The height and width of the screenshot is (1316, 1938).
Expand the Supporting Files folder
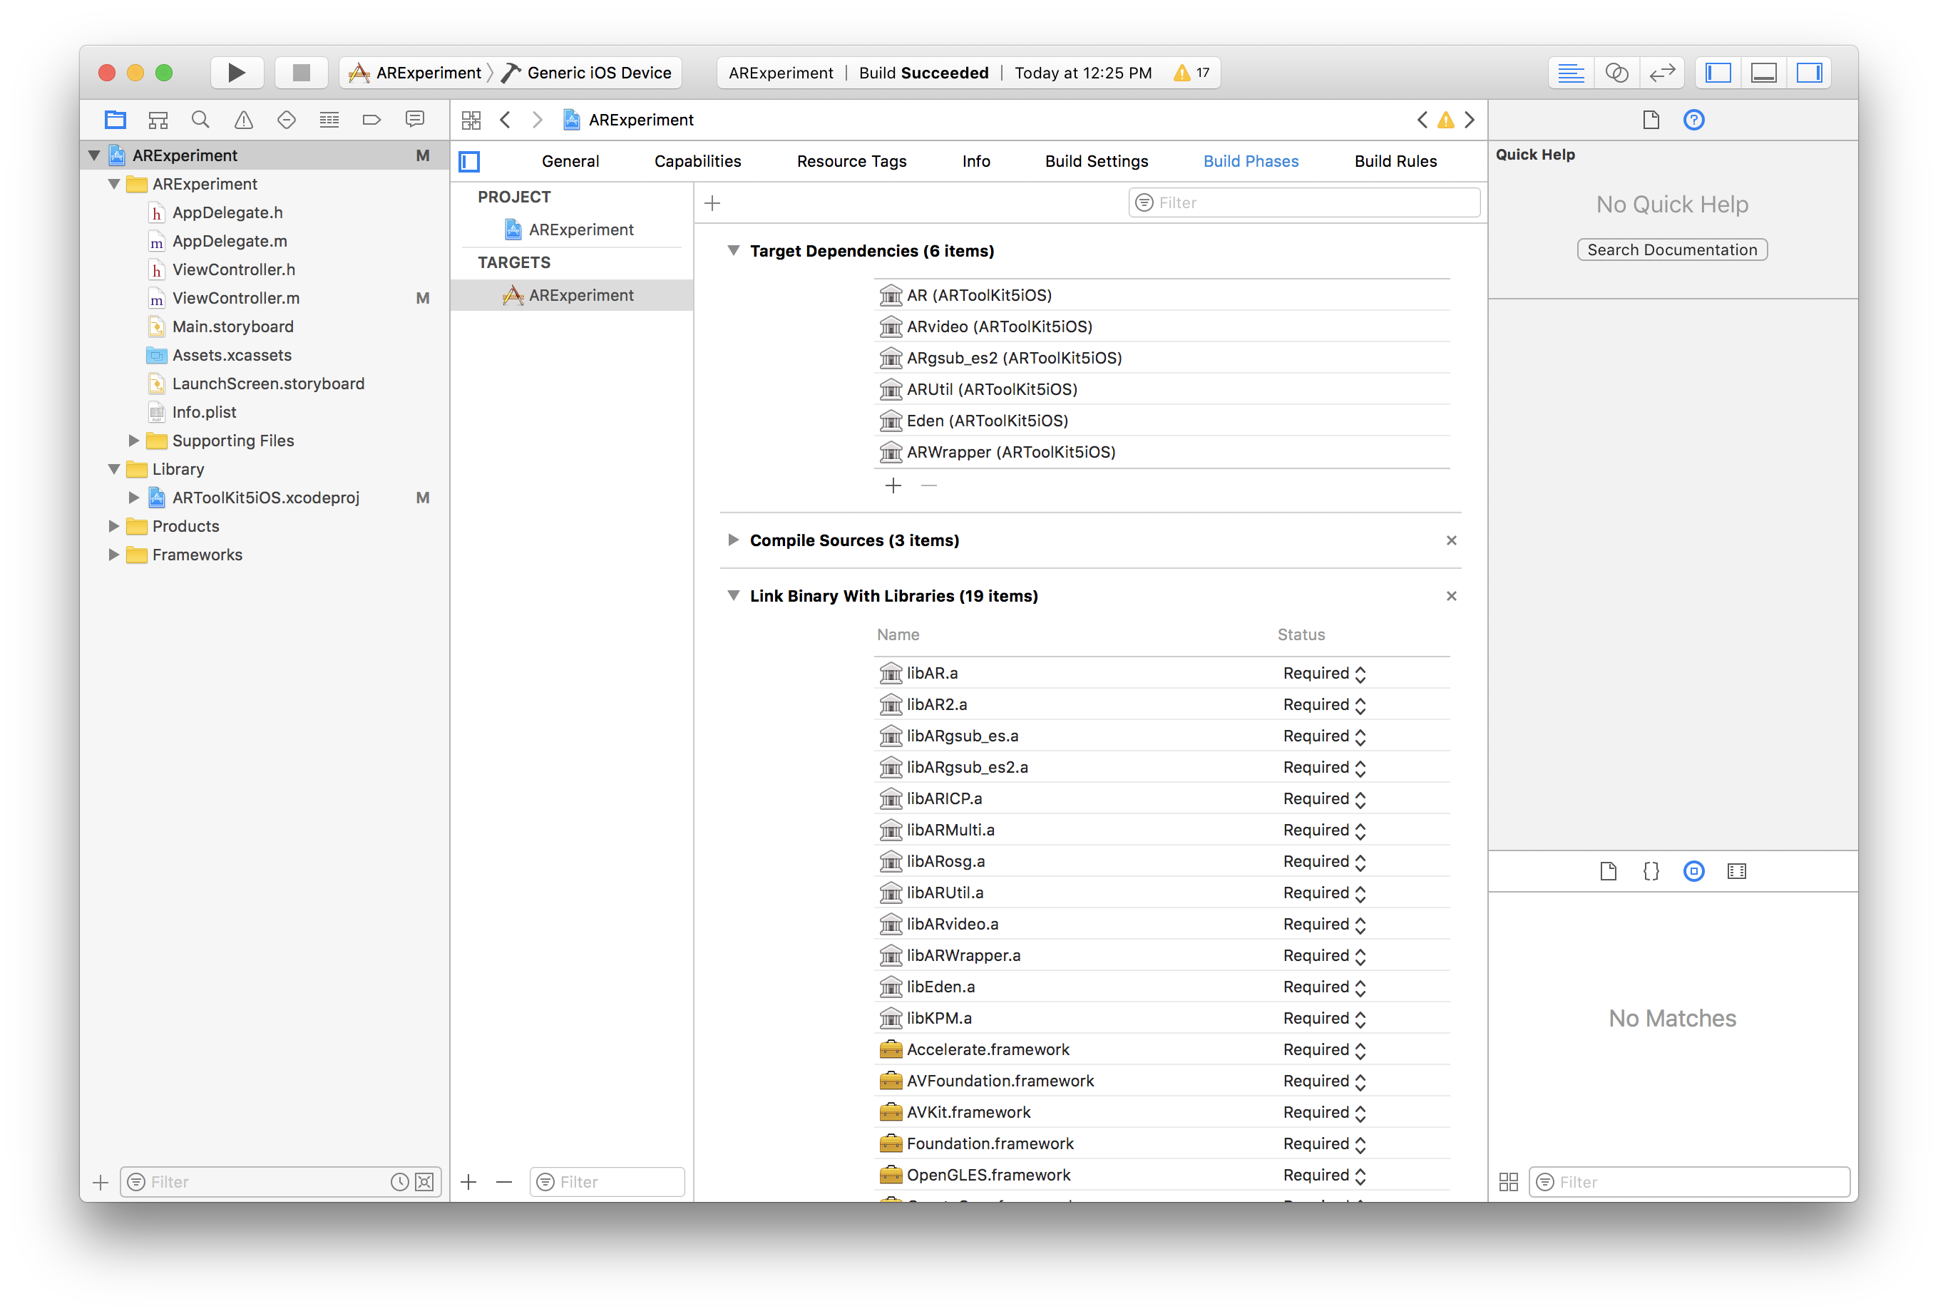(133, 441)
